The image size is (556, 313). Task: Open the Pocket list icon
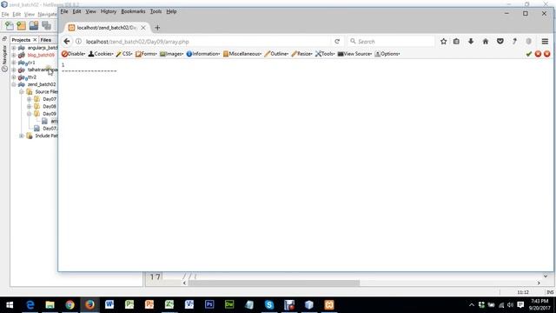click(500, 42)
